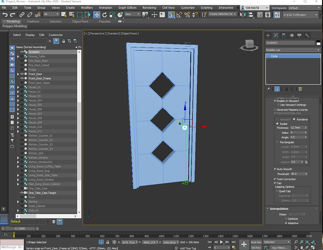Viewport: 323px width, 250px height.
Task: Open the All selection filter dropdown
Action: pos(51,14)
